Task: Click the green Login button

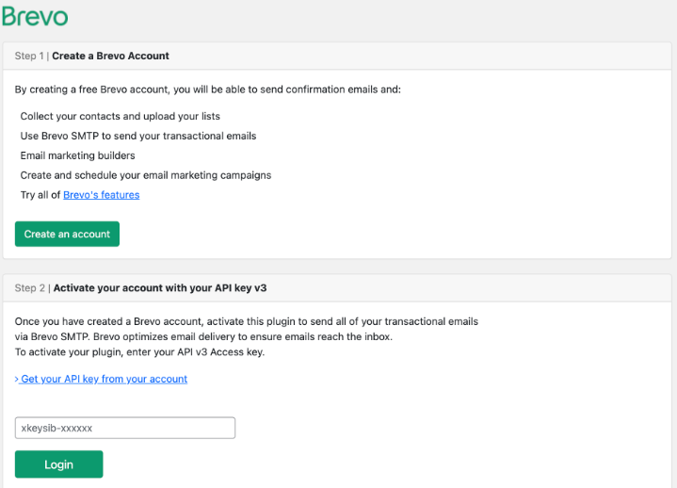Action: [58, 464]
